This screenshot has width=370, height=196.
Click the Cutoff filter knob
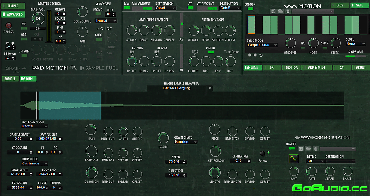pyautogui.click(x=194, y=62)
